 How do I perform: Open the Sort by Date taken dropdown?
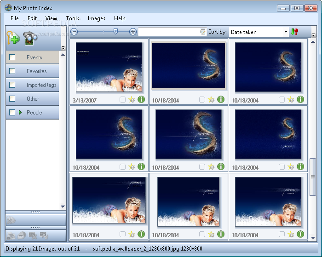point(286,32)
